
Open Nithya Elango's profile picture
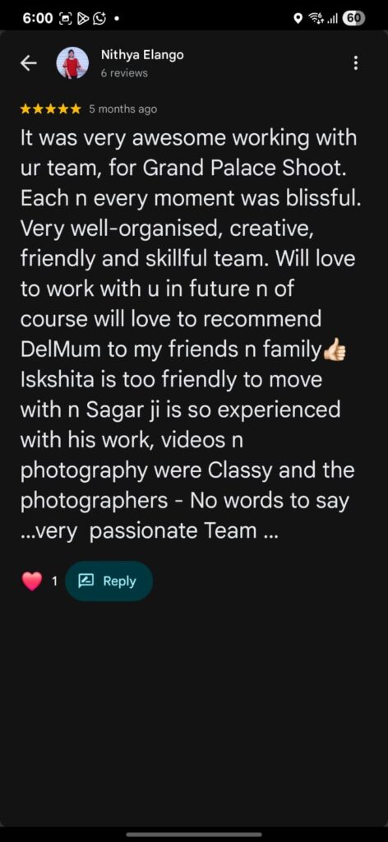pos(72,62)
